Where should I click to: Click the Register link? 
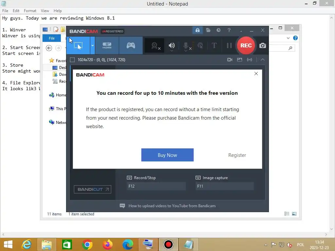coord(237,155)
